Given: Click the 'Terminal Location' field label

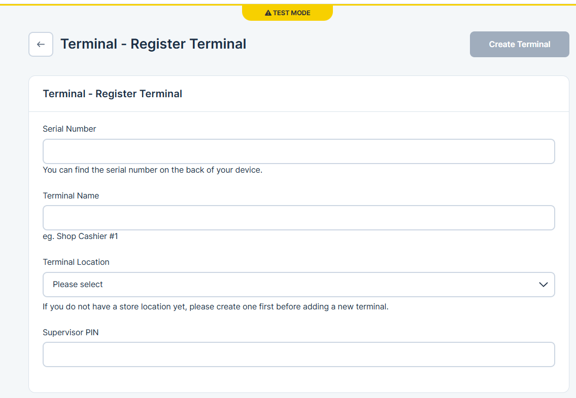Looking at the screenshot, I should point(76,262).
